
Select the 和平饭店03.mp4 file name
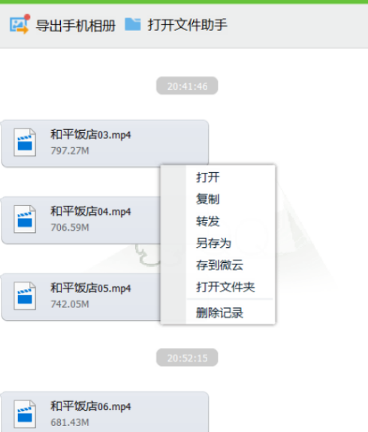click(x=91, y=134)
